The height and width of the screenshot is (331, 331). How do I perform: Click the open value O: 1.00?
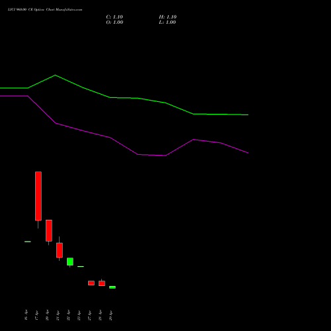coord(115,23)
